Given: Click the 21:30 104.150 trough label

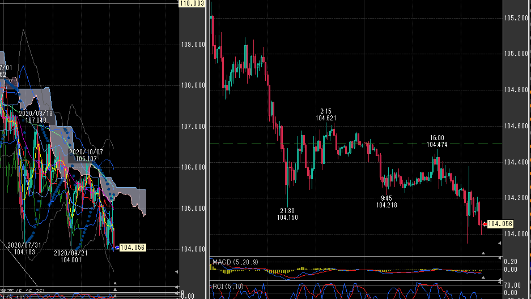Looking at the screenshot, I should tap(287, 214).
